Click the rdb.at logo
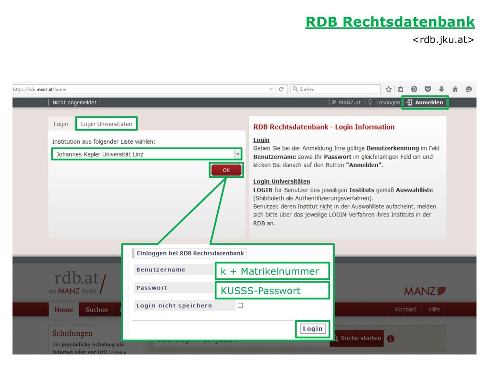This screenshot has height=367, width=489. click(x=77, y=283)
